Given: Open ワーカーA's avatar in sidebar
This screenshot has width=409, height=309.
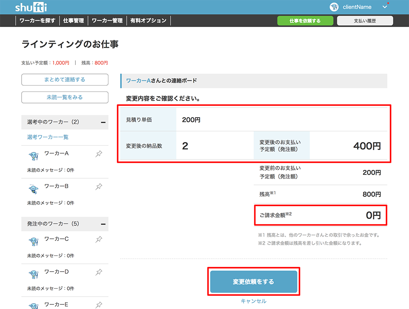Looking at the screenshot, I should [x=34, y=156].
